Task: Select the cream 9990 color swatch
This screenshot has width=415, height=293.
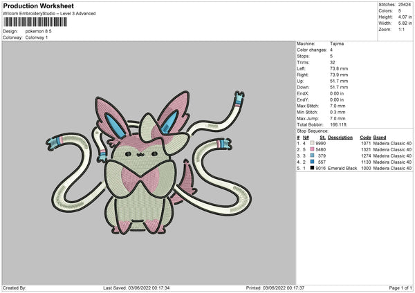Action: [313, 143]
